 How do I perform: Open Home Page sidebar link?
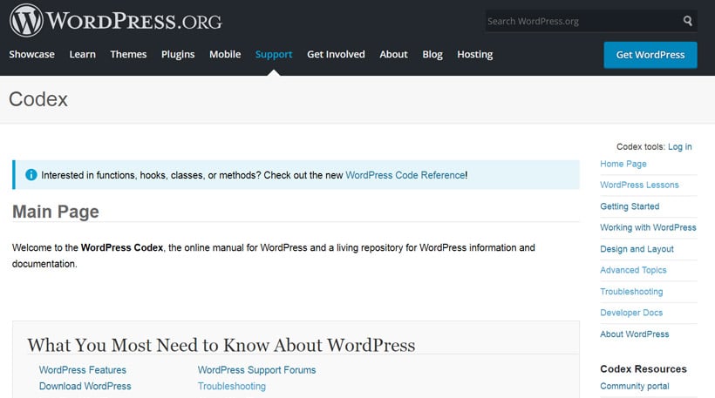tap(623, 164)
